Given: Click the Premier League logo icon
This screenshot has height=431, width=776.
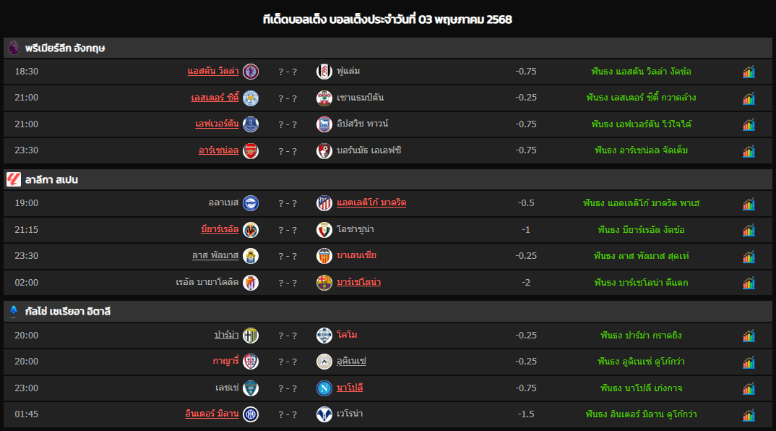Looking at the screenshot, I should click(14, 48).
